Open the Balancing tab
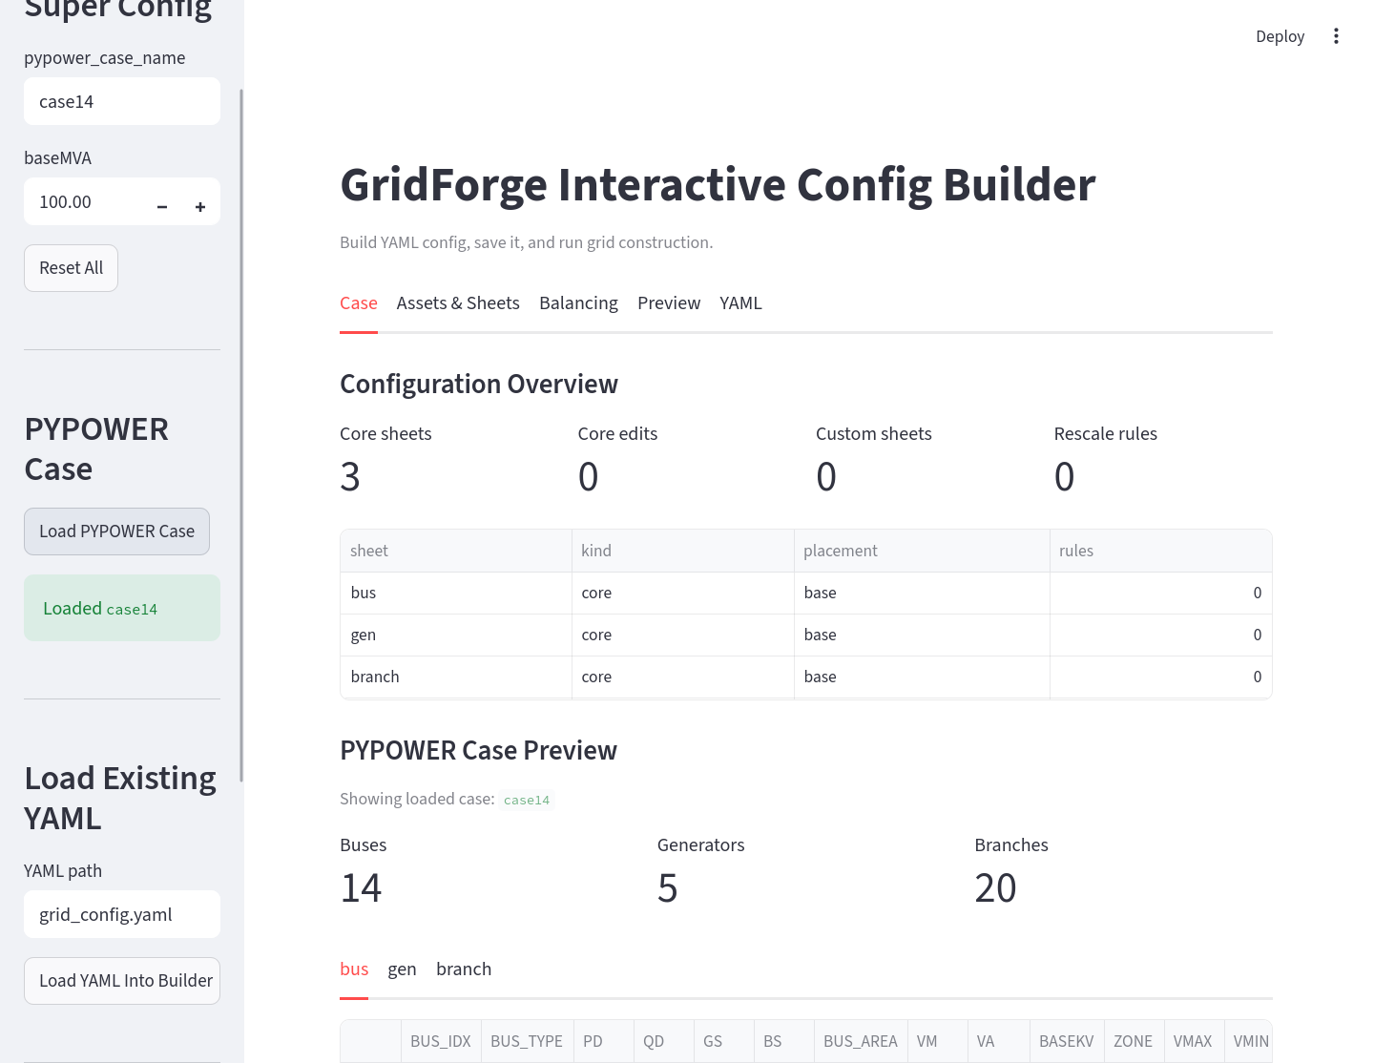 coord(578,303)
